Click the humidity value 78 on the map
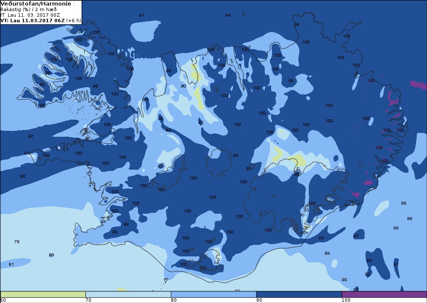427x303 pixels. 17,242
